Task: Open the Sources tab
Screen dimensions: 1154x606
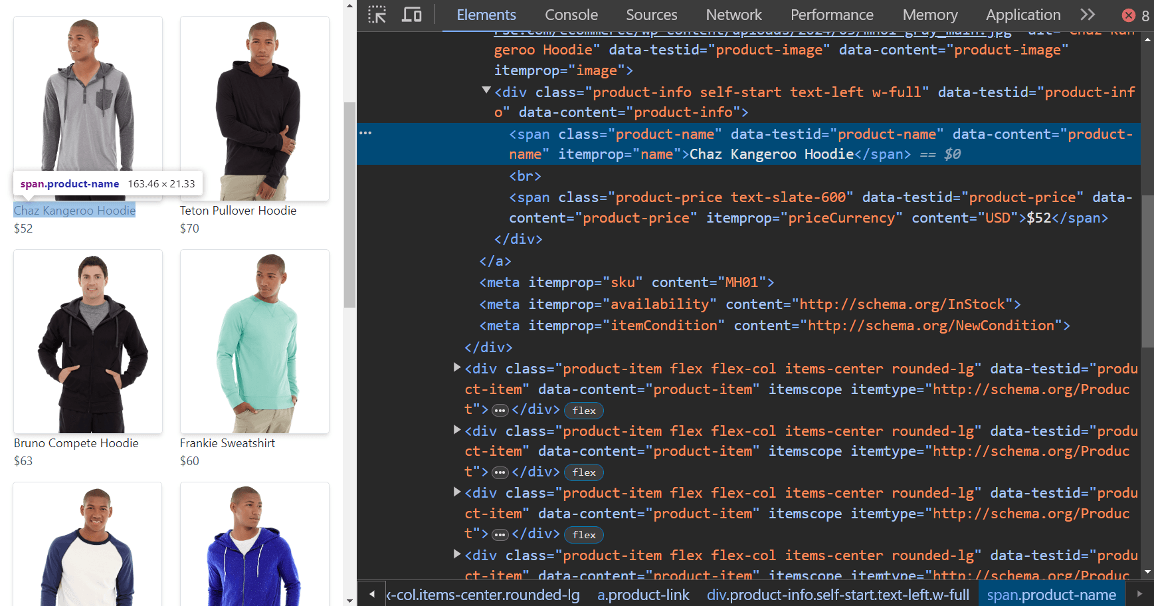Action: 652,15
